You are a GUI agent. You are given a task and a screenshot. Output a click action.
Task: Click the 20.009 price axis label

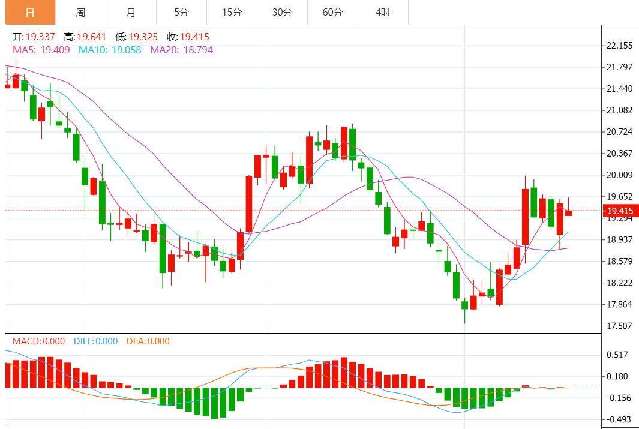click(x=619, y=175)
